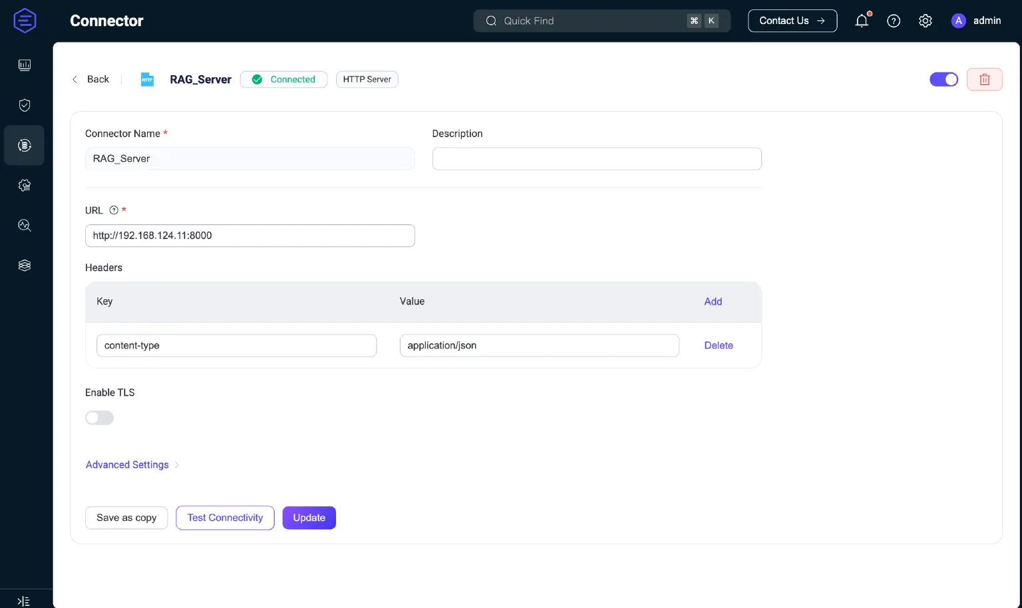Open the layers stack icon in sidebar

pyautogui.click(x=25, y=265)
